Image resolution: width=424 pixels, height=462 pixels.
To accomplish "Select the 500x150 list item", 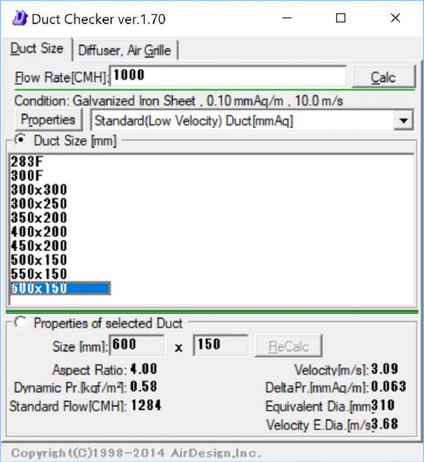I will 39,260.
